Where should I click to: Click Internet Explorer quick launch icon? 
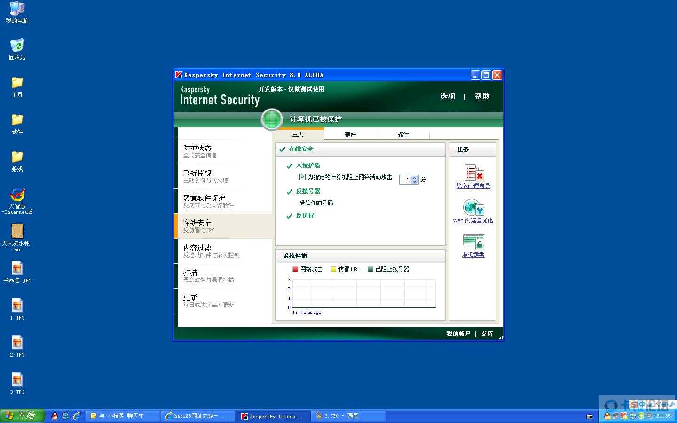[x=77, y=416]
